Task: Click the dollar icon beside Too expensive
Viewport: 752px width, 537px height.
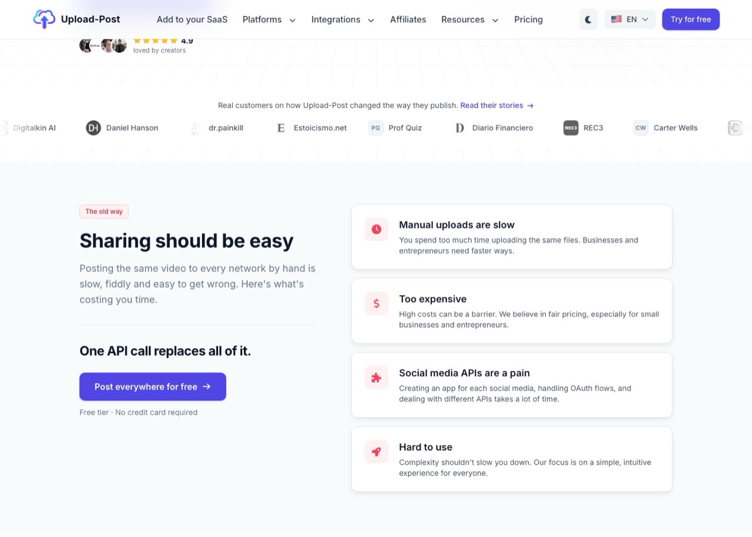Action: 377,303
